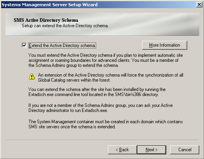204x159 pixels.
Task: Click the 'Extend the Active Directory schema' label text
Action: pos(62,45)
